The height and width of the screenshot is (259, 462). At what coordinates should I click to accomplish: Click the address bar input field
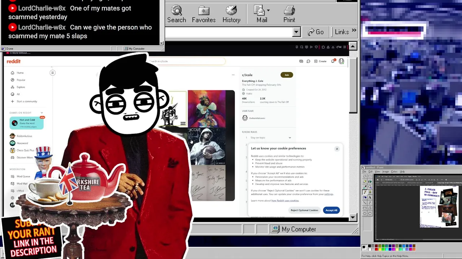[229, 32]
